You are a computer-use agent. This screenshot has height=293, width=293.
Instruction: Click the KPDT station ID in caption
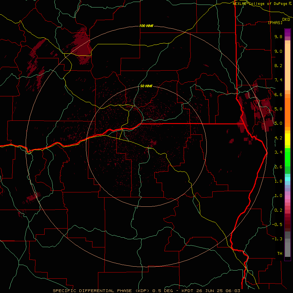click(x=188, y=291)
